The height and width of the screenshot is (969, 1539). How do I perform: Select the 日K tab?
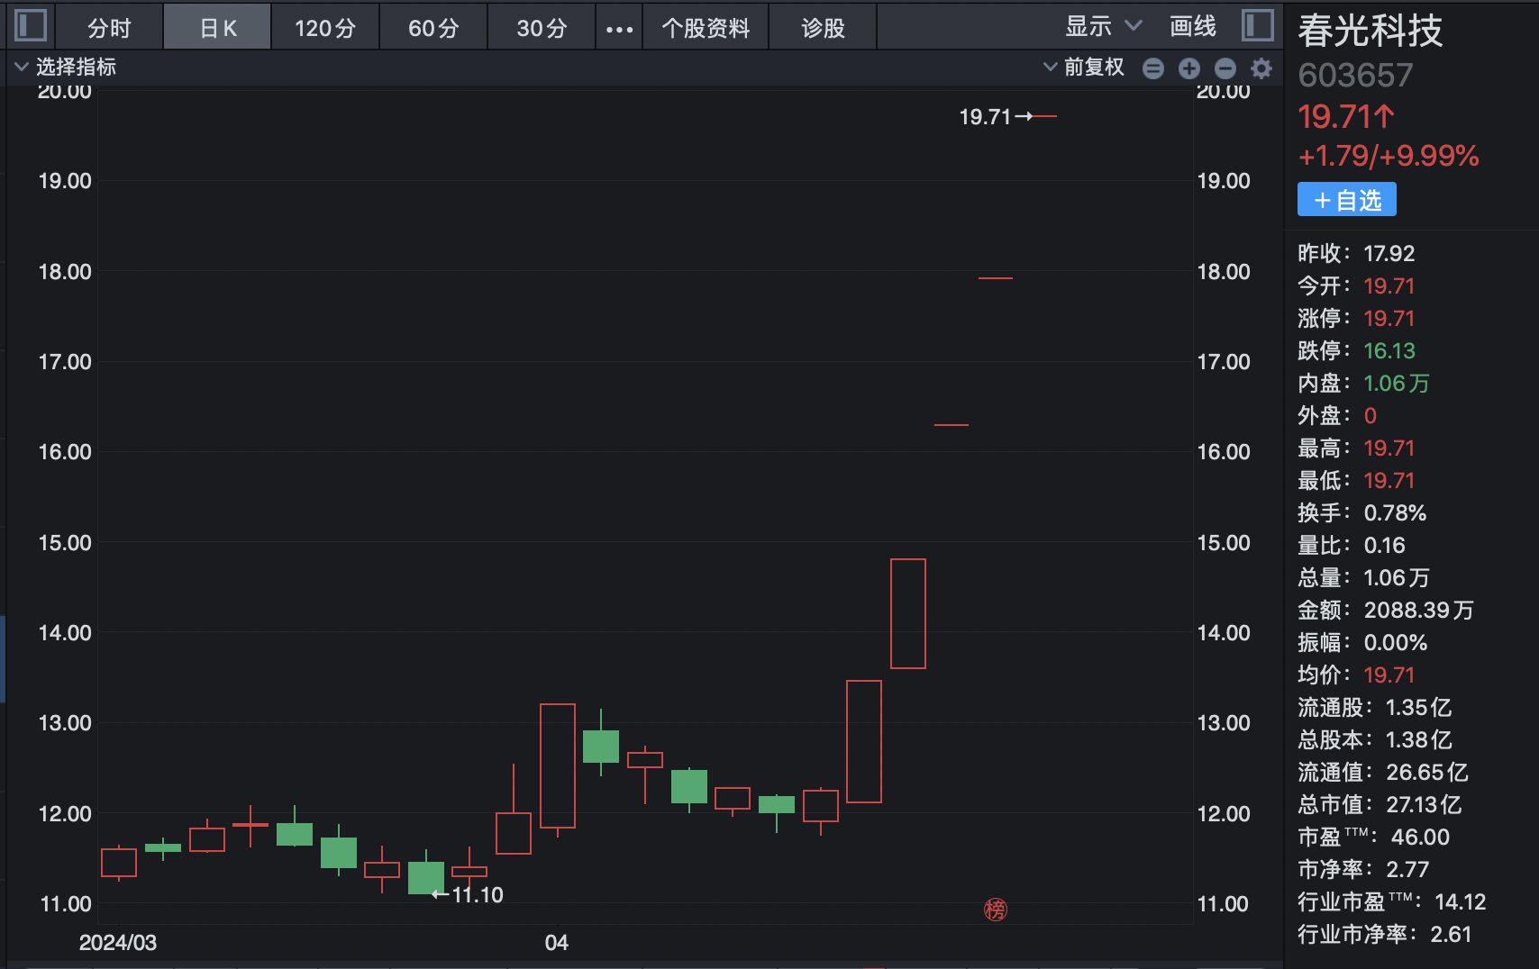(x=217, y=29)
